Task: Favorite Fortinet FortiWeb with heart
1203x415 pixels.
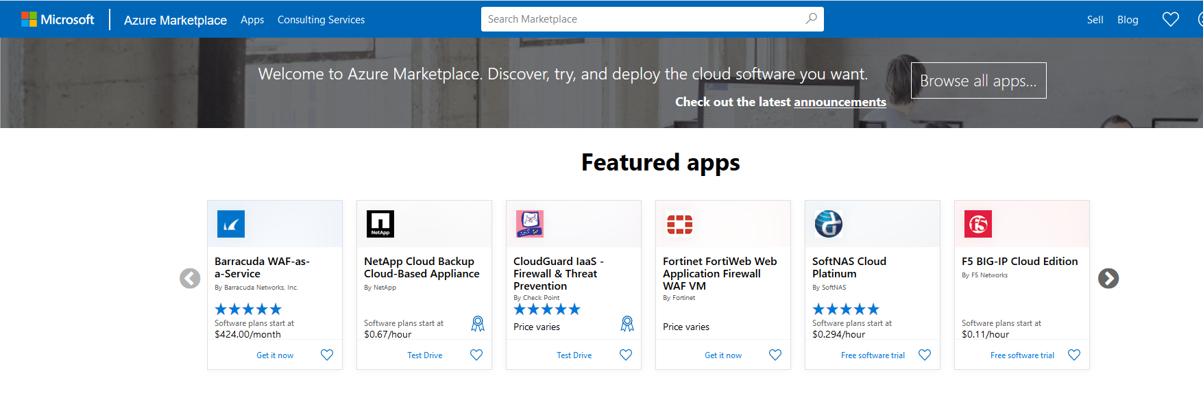Action: 775,355
